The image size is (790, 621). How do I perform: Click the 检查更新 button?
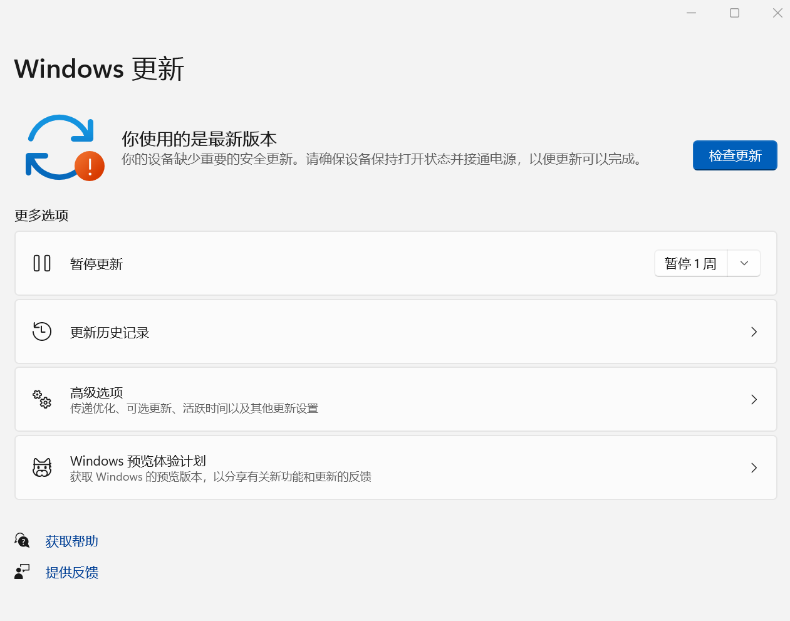click(x=735, y=155)
